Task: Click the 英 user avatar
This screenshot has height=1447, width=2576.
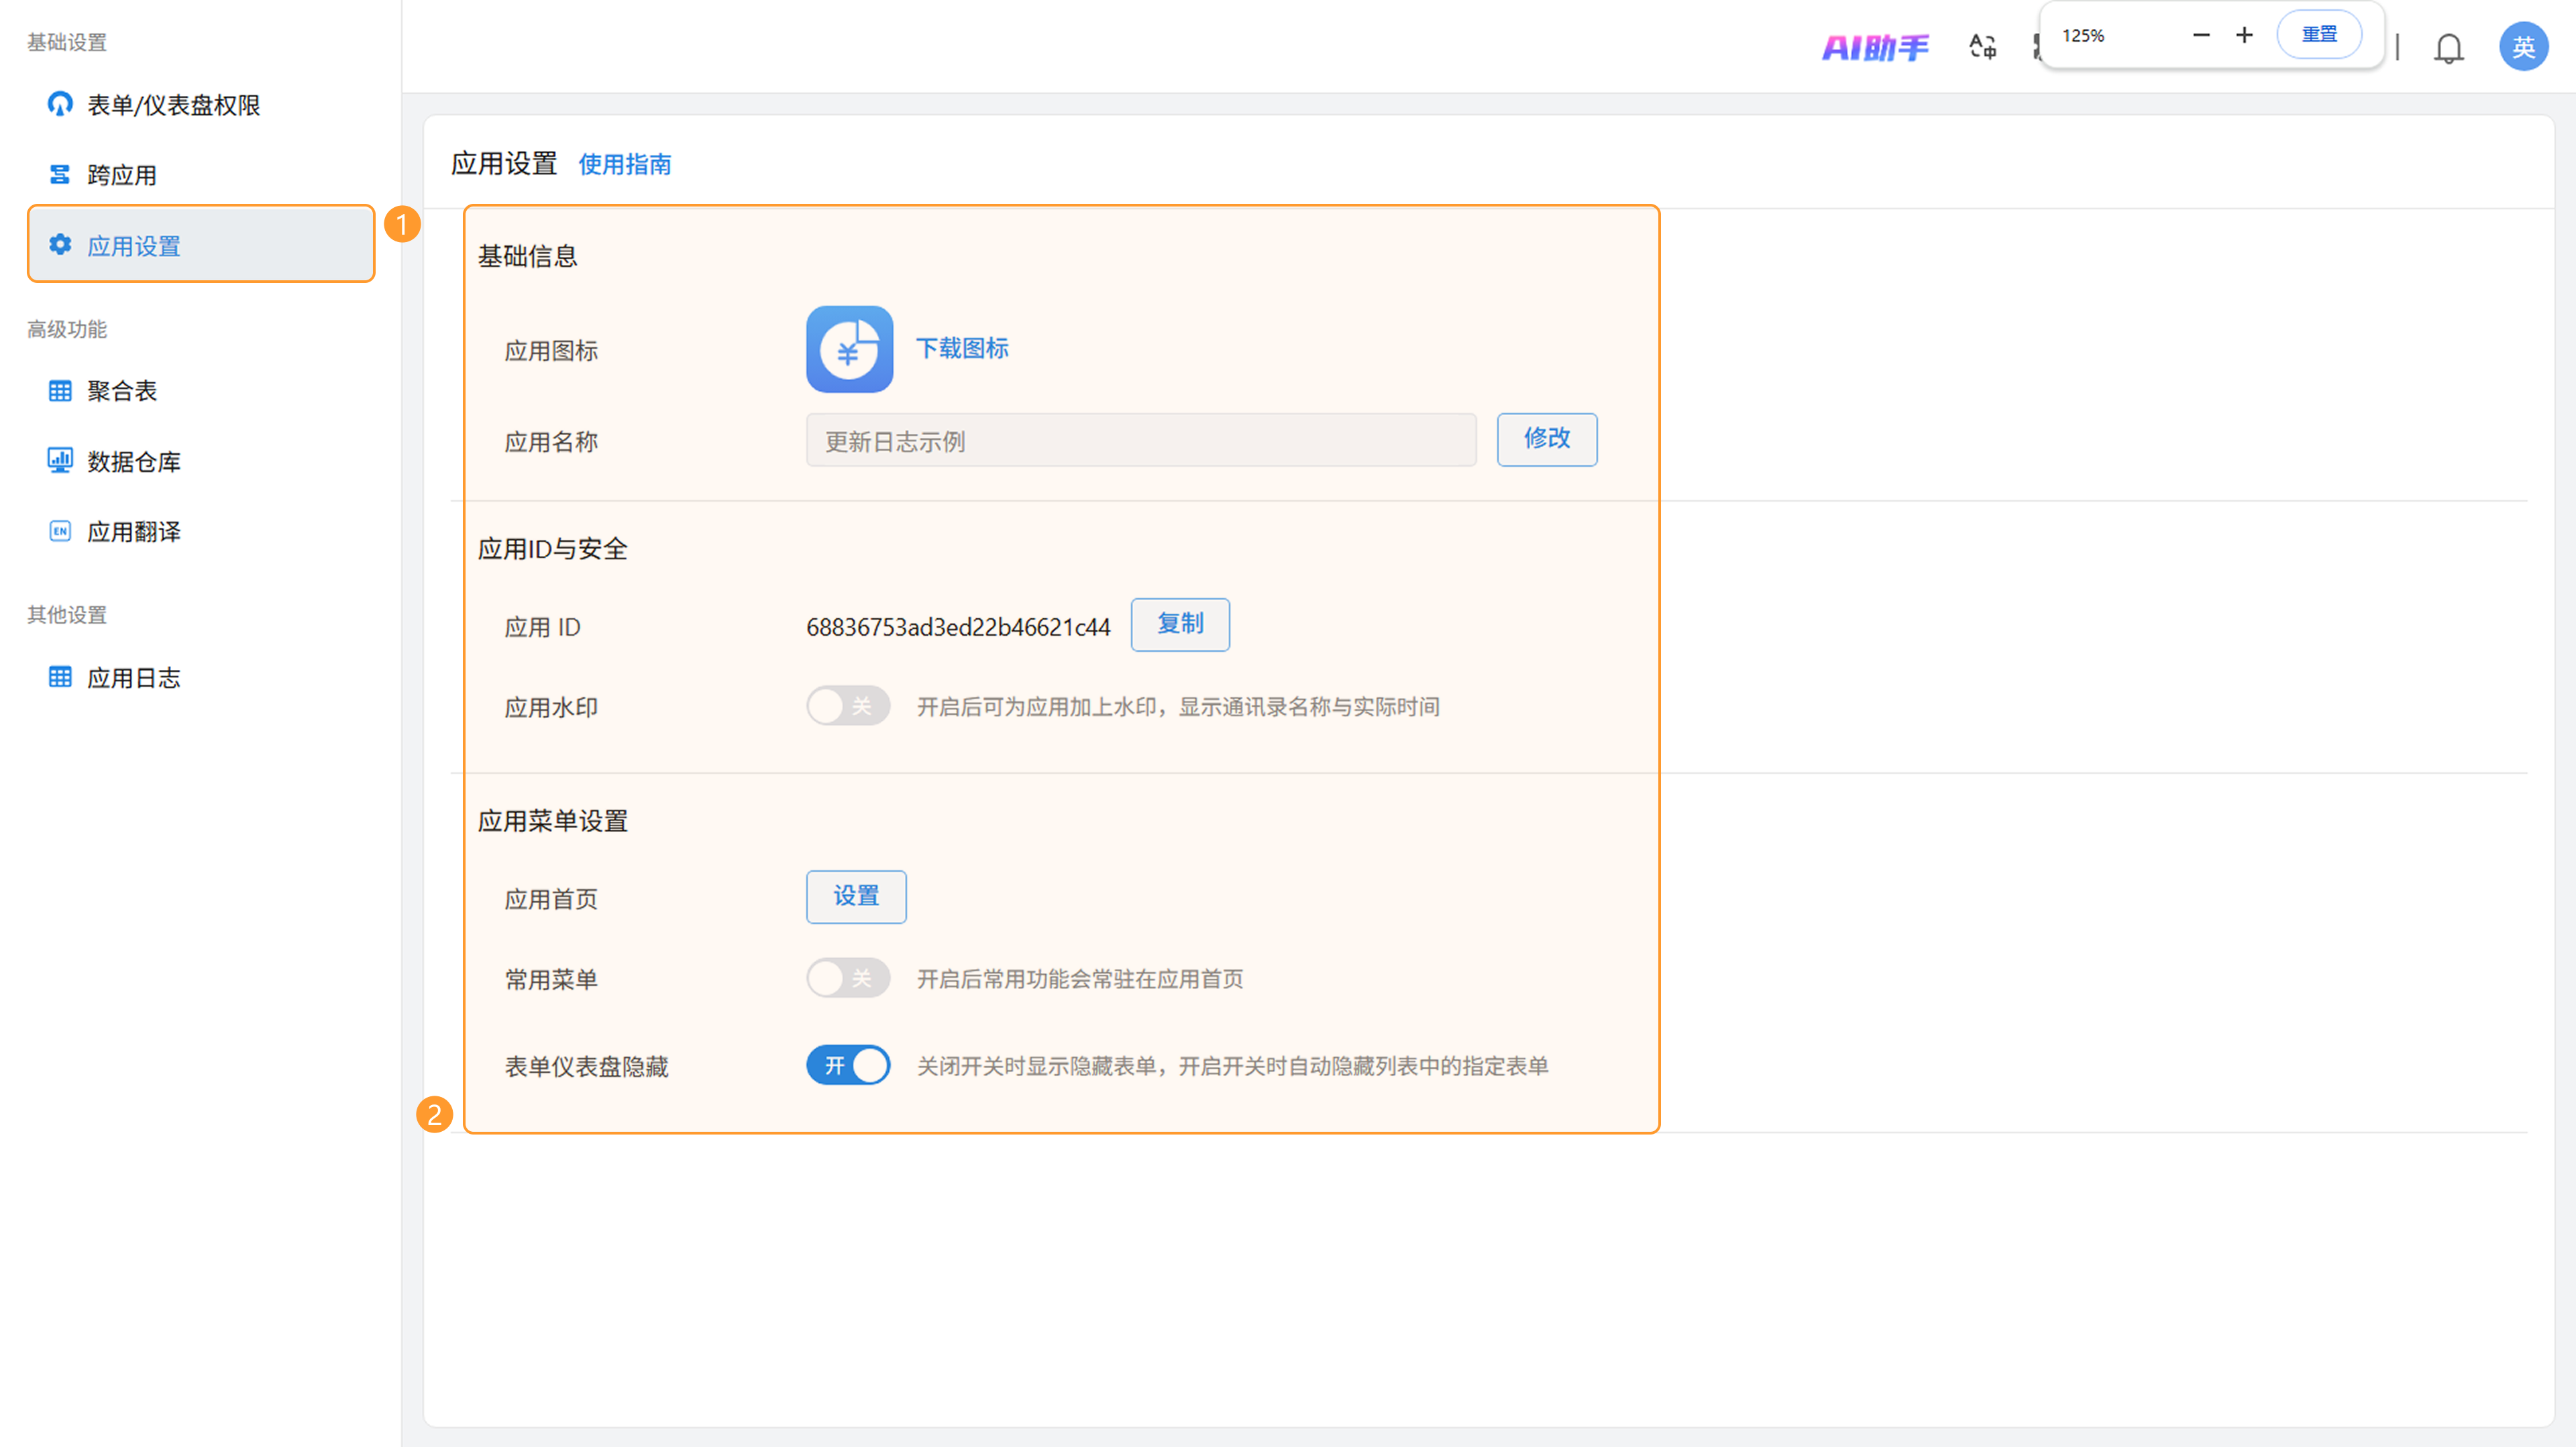Action: click(2523, 47)
